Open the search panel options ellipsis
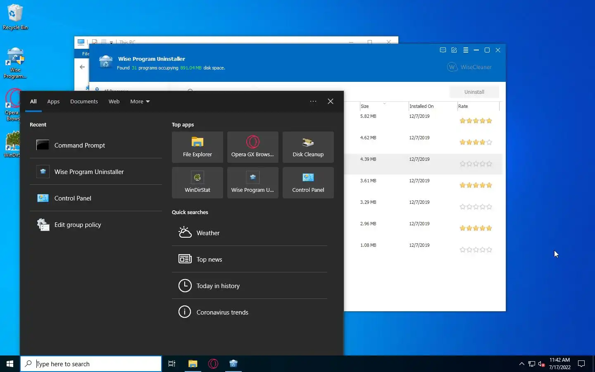Screen dimensions: 595x372 coord(313,101)
